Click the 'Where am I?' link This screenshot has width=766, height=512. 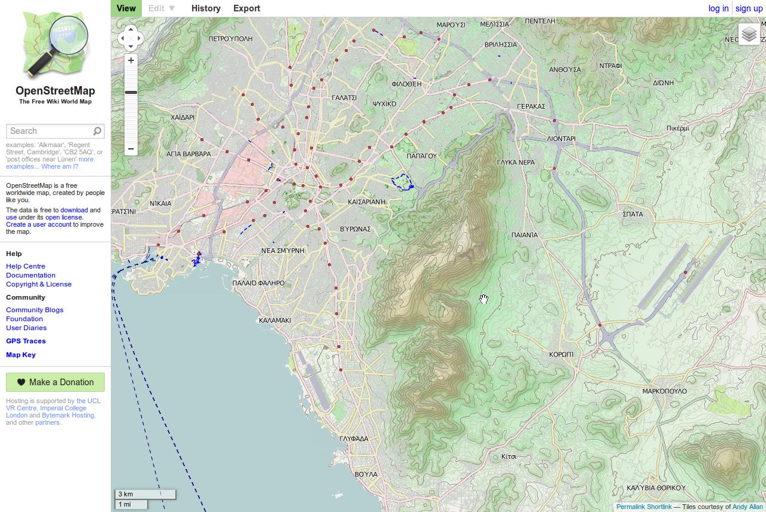[x=60, y=166]
